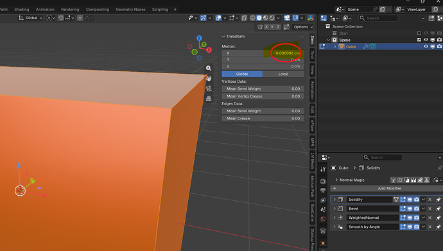Remove the Bevel modifier with X
The height and width of the screenshot is (251, 443).
click(430, 209)
